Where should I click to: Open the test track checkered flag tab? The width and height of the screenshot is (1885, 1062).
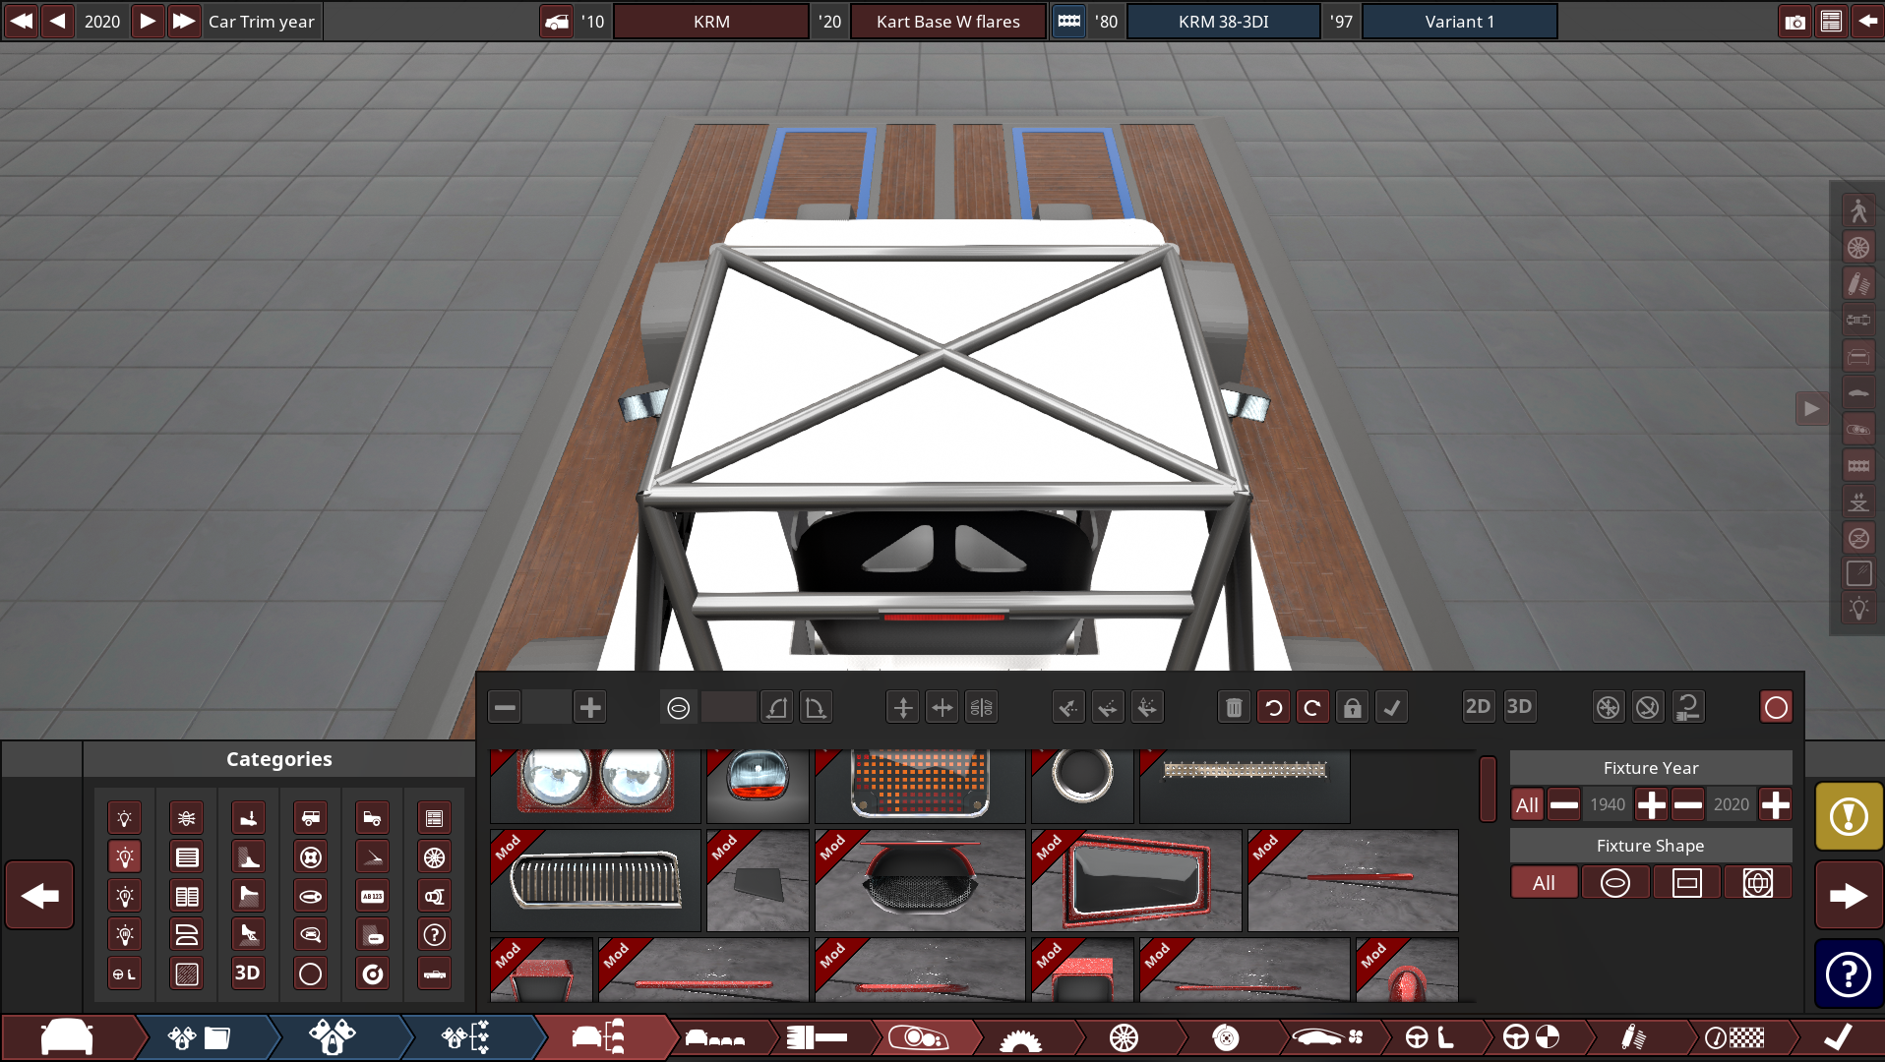(x=1735, y=1037)
